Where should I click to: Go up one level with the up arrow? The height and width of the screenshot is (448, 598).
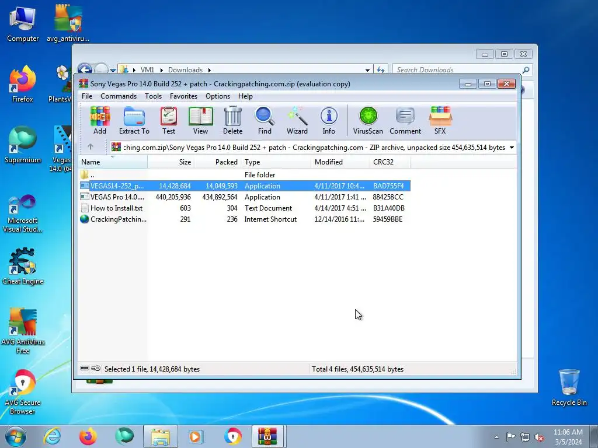tap(91, 146)
